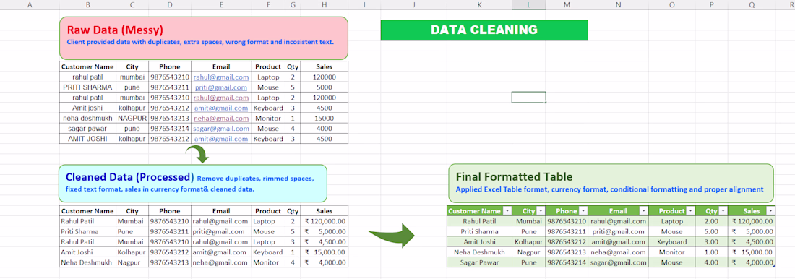Select 'Neha Deshmukh' cell in the final table
This screenshot has height=279, width=795.
[x=479, y=252]
